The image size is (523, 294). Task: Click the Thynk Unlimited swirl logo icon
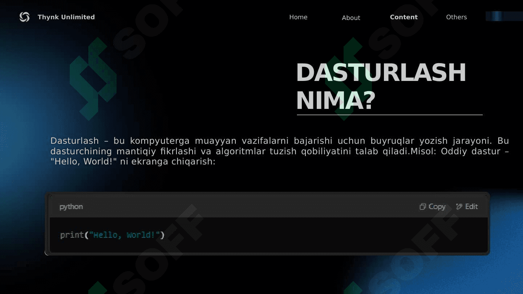point(24,17)
